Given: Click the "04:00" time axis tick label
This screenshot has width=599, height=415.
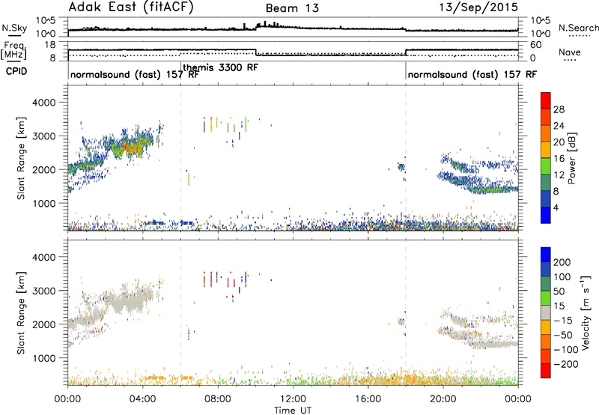Looking at the screenshot, I should click(143, 399).
